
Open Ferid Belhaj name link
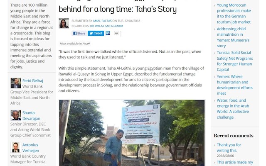(33, 81)
